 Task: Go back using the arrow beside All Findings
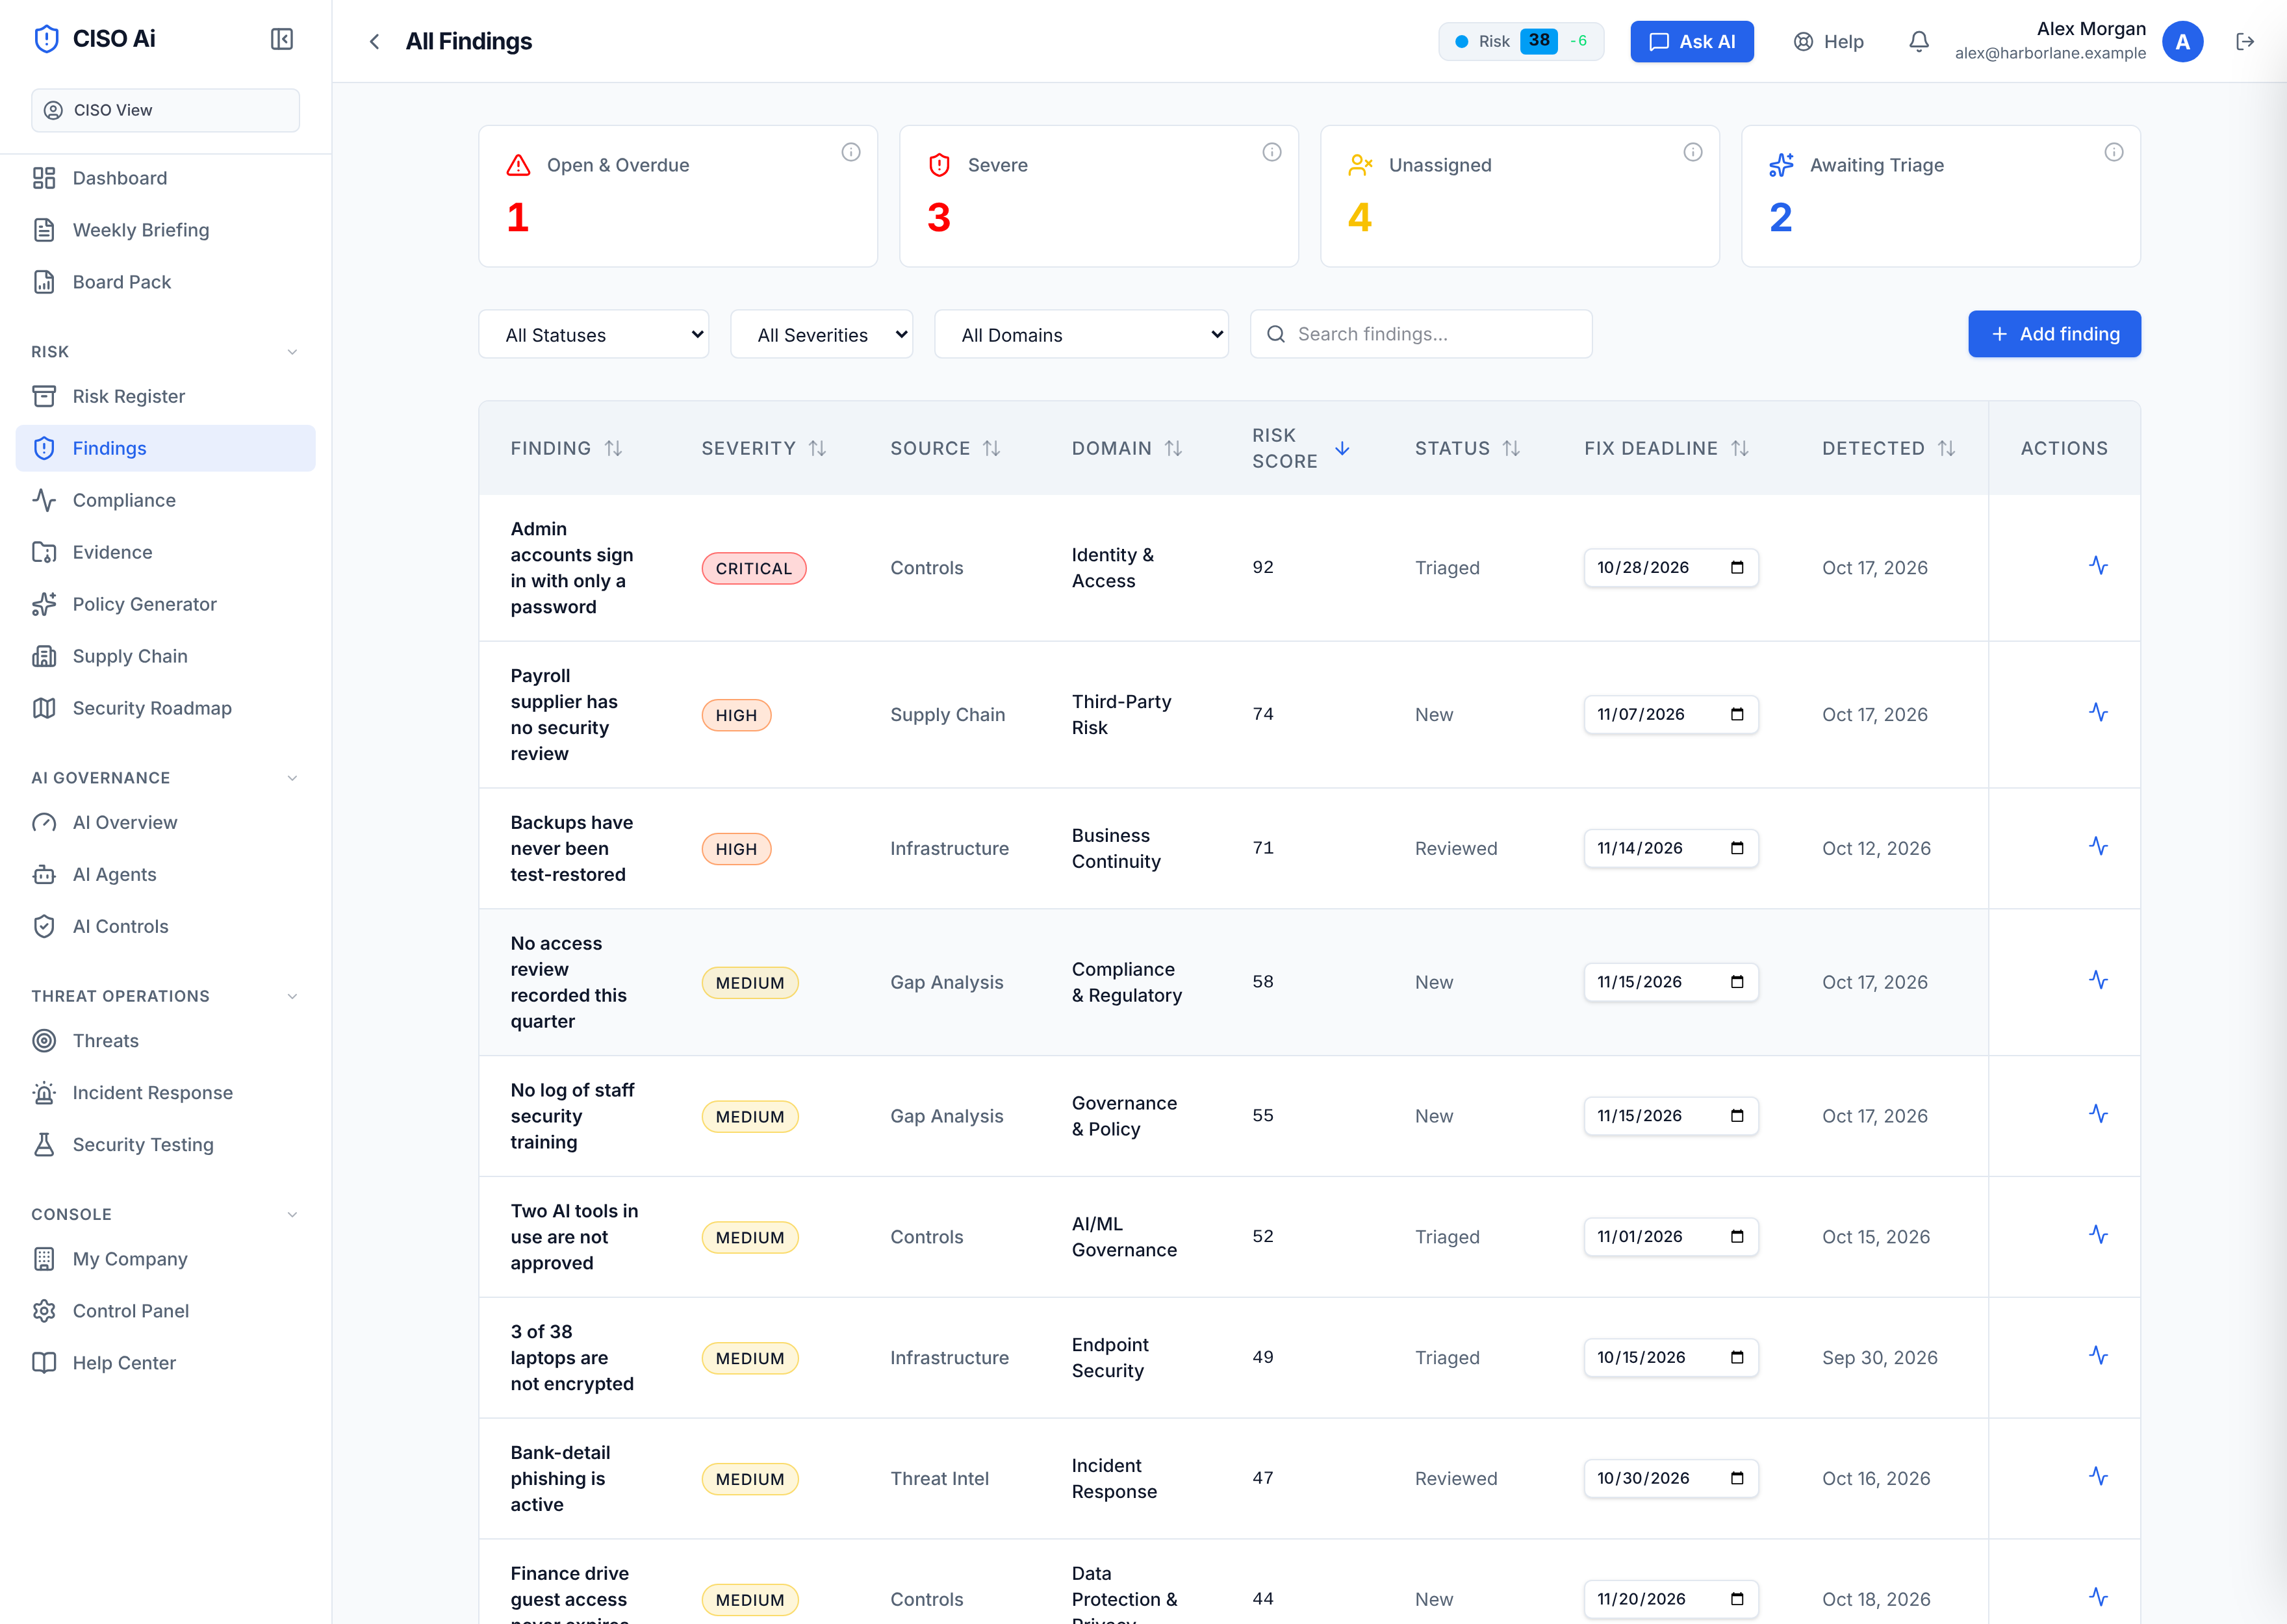coord(374,41)
